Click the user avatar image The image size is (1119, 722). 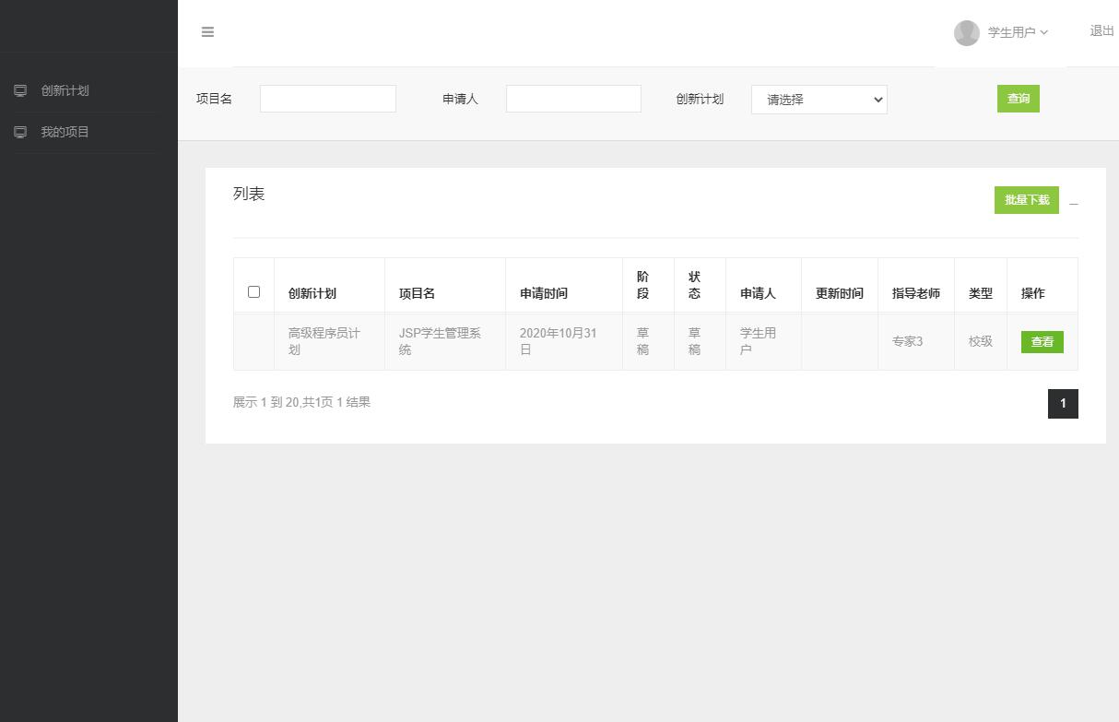[966, 32]
